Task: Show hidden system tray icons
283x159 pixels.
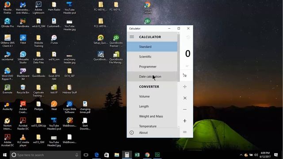Action: pyautogui.click(x=241, y=155)
